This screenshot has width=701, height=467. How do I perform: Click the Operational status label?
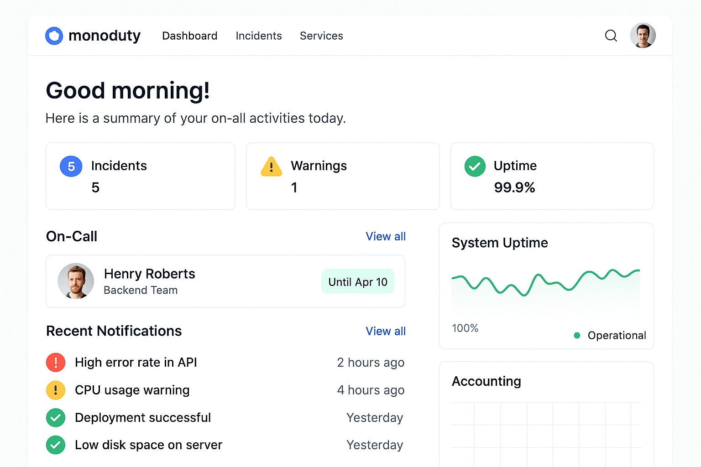point(617,336)
